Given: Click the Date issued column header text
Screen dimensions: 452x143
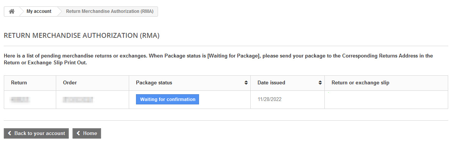Looking at the screenshot, I should click(271, 83).
